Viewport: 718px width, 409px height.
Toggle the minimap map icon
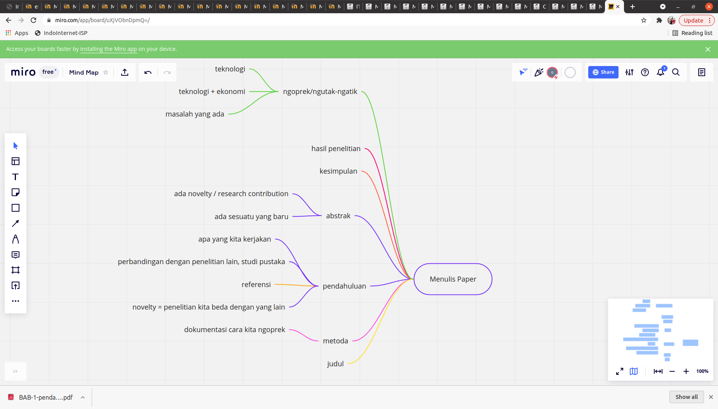click(x=634, y=371)
